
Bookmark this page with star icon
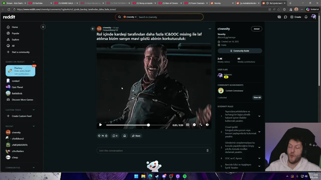tap(279, 9)
